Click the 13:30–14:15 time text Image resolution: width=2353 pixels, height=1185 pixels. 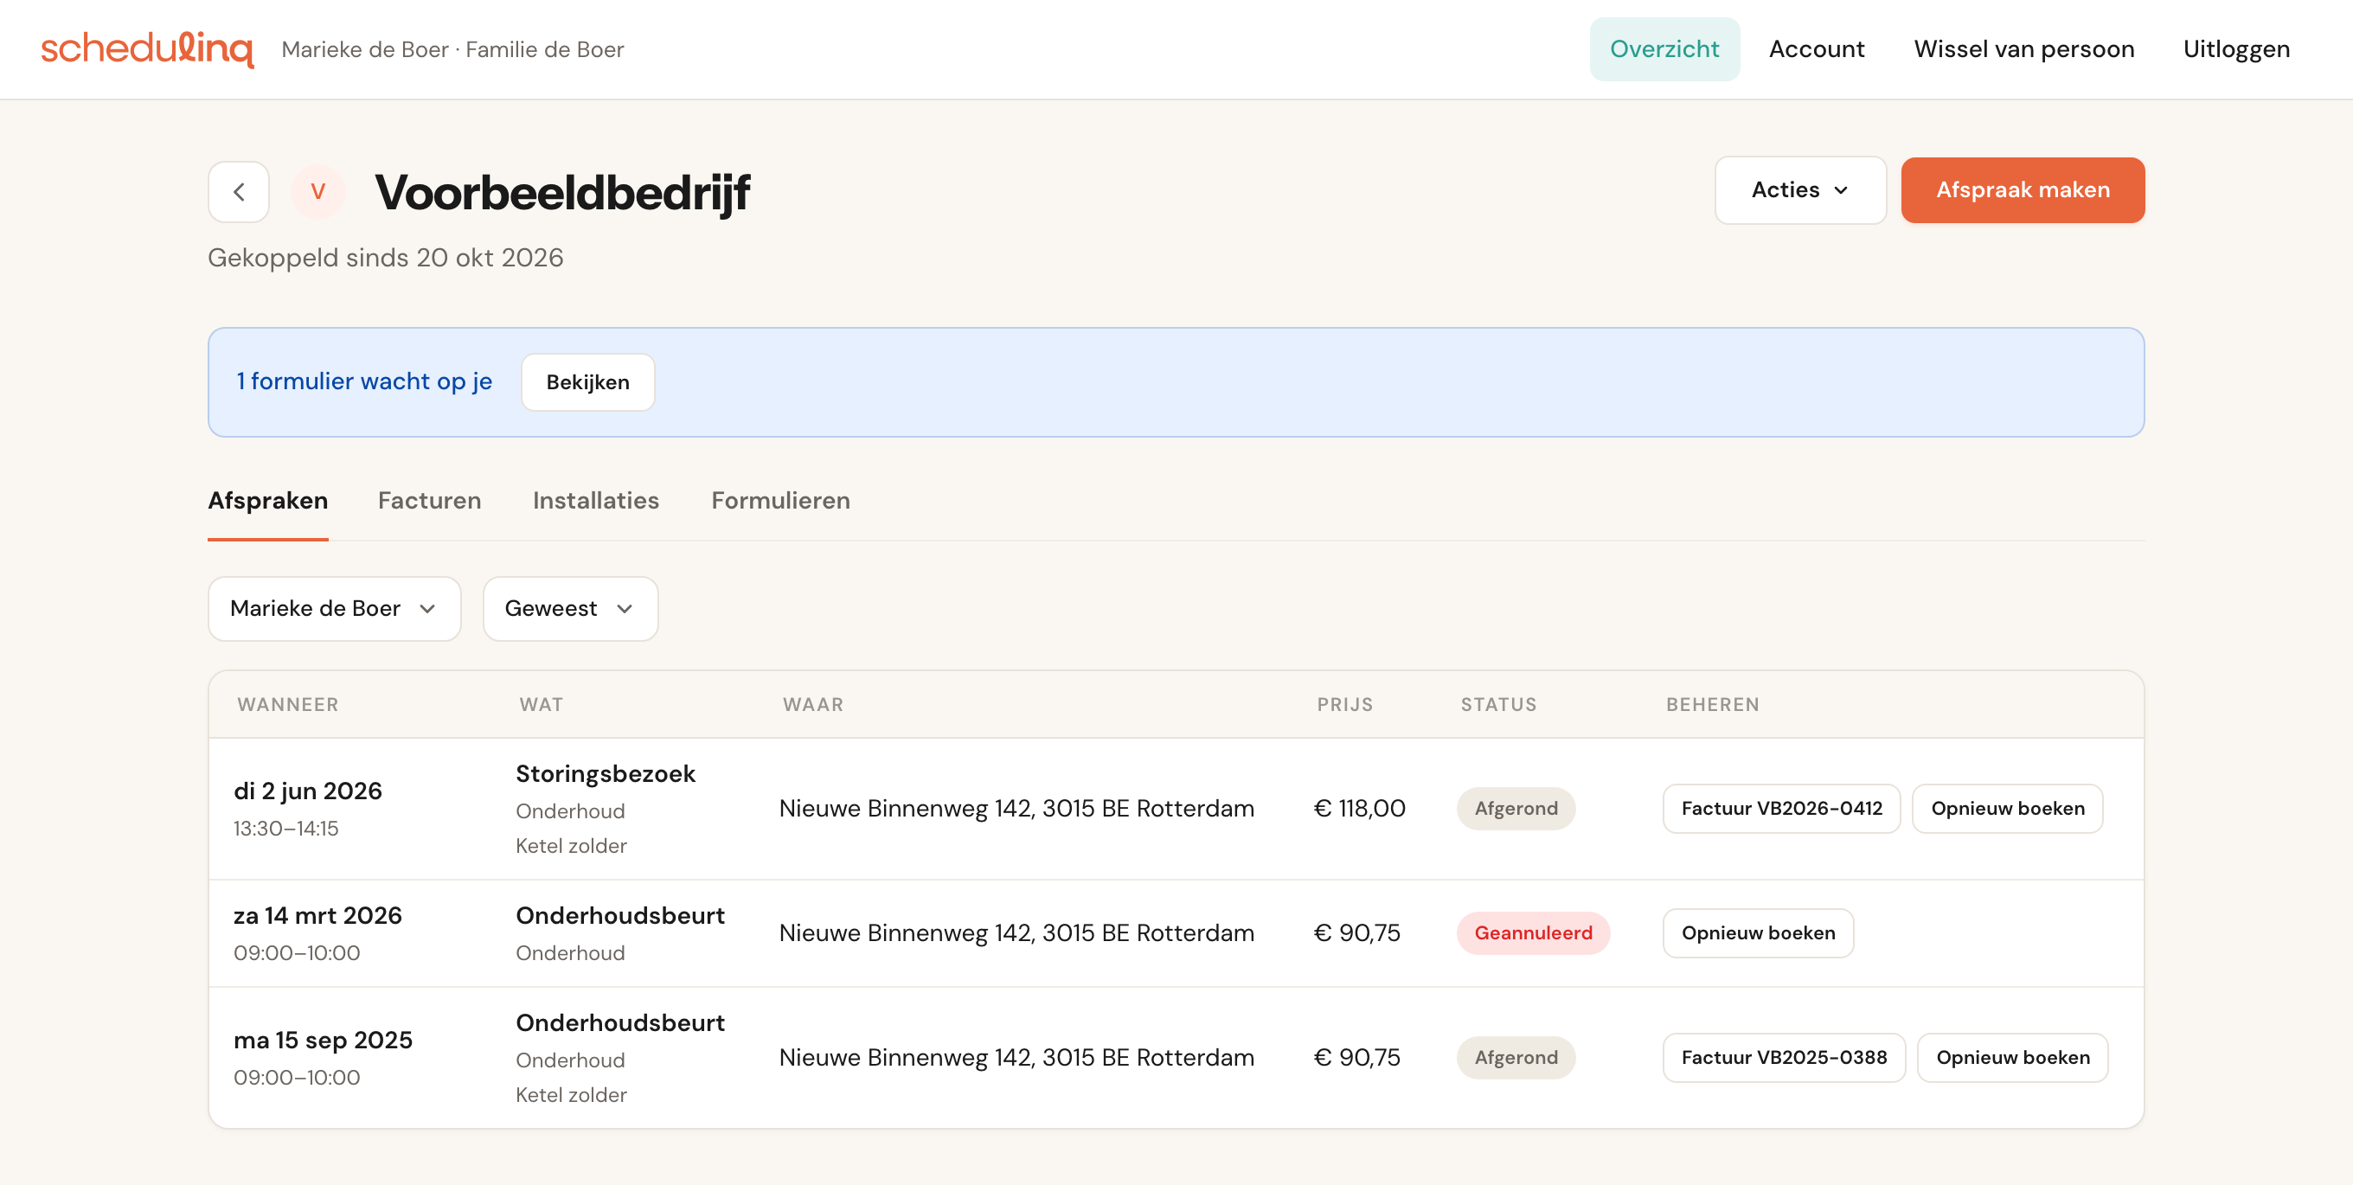[285, 829]
